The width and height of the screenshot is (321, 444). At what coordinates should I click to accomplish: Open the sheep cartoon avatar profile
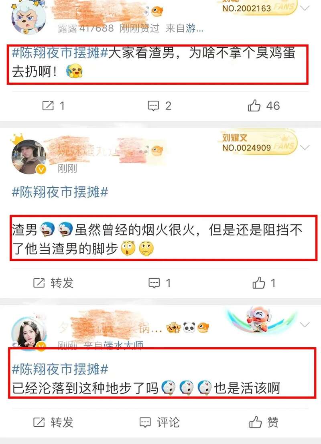(28, 17)
